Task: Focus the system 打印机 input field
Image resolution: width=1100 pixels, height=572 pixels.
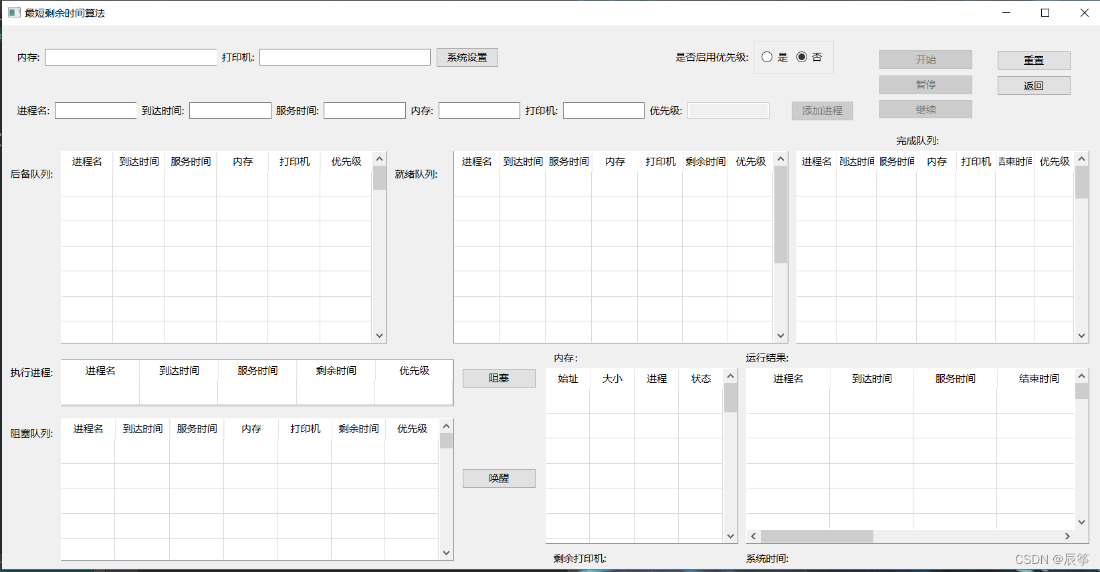Action: [x=345, y=57]
